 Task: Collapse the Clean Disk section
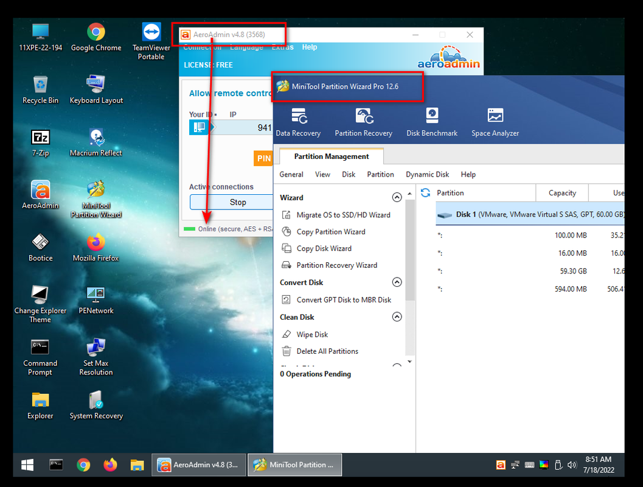[x=397, y=317]
